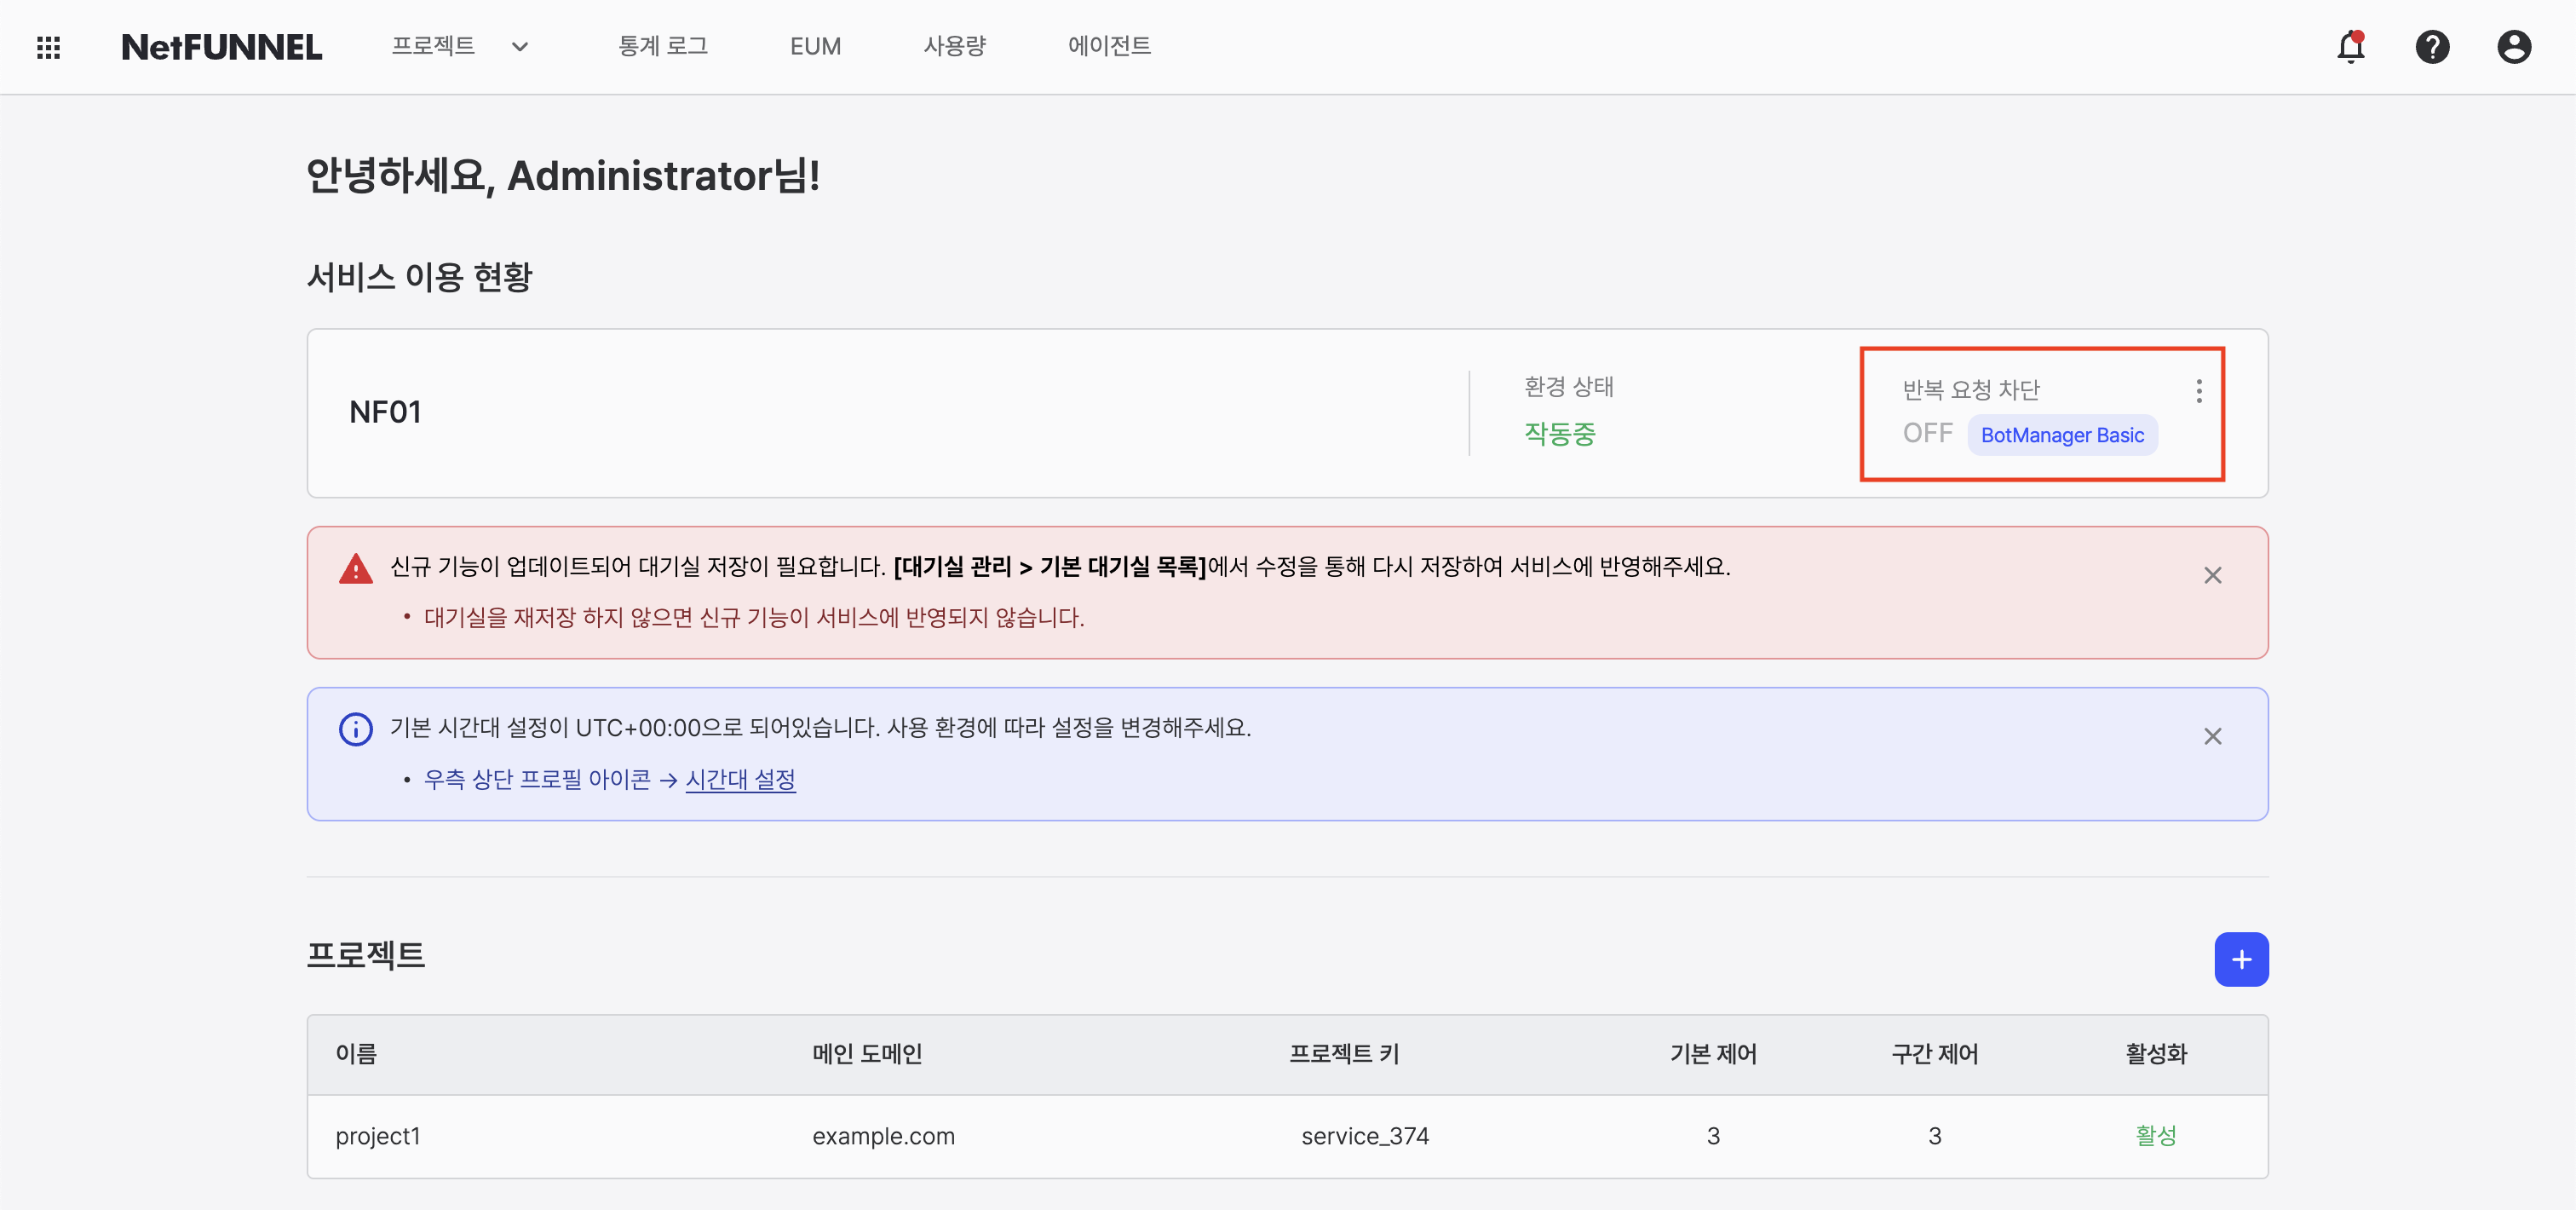Close the UTC timezone info banner
The width and height of the screenshot is (2576, 1210).
point(2212,737)
